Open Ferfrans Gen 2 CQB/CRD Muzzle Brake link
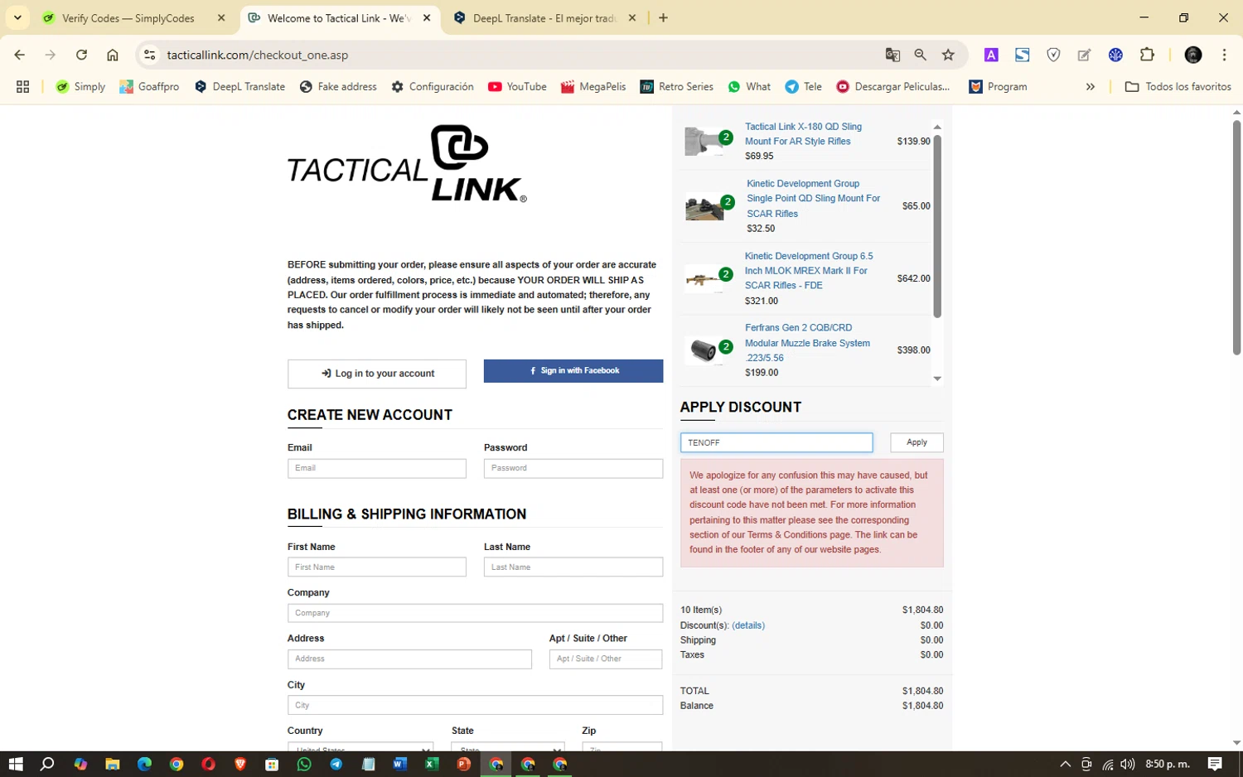Image resolution: width=1243 pixels, height=777 pixels. [x=807, y=343]
